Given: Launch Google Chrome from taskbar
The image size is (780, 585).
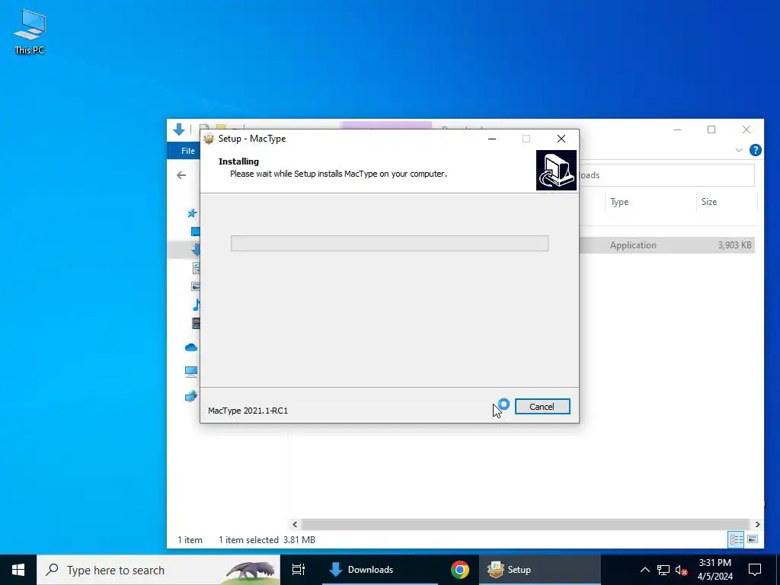Looking at the screenshot, I should 459,570.
